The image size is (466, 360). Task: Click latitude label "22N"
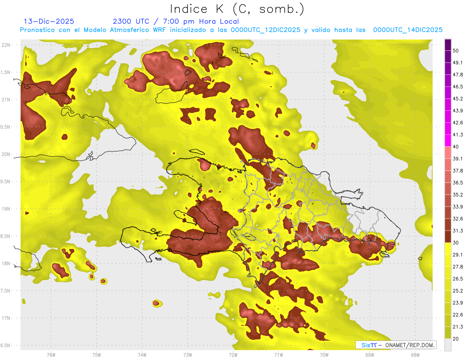tap(6, 45)
